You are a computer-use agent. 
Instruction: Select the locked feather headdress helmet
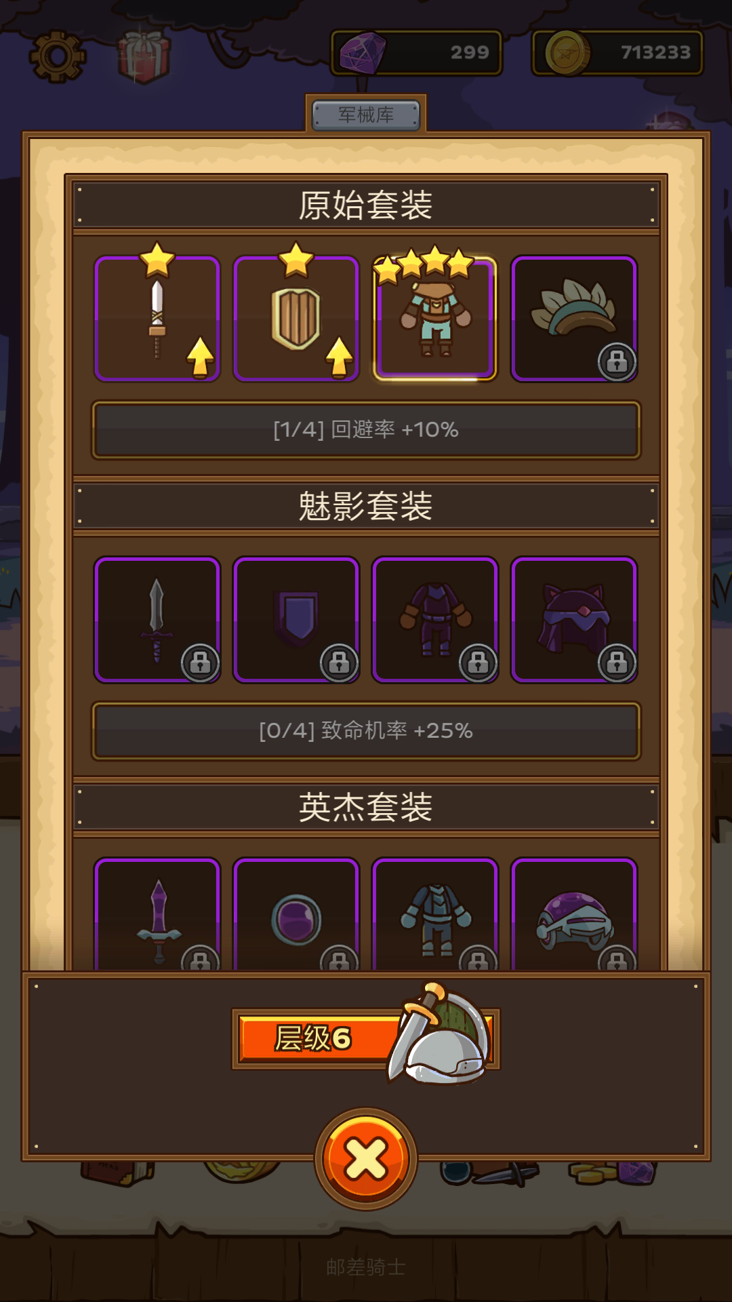[x=574, y=319]
